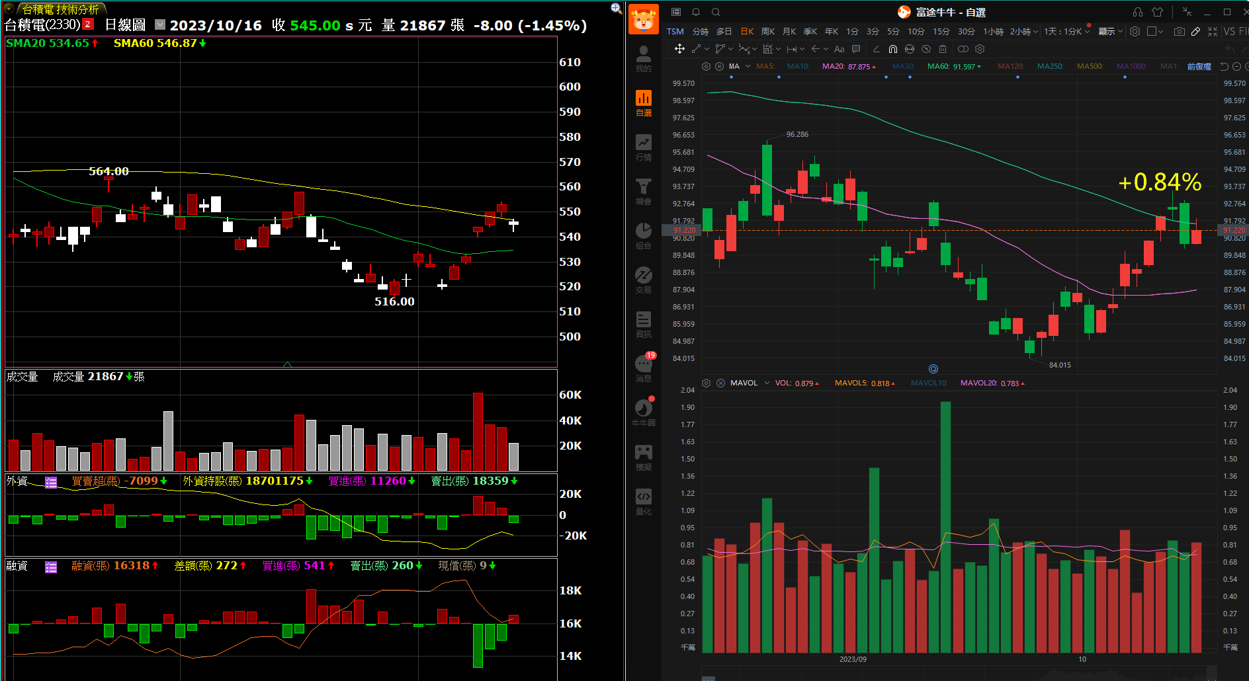Switch to 30分 chart tab
The height and width of the screenshot is (681, 1249).
pos(967,31)
